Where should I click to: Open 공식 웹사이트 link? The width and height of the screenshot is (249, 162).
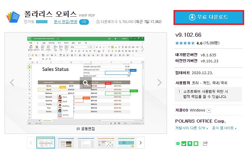click(224, 128)
